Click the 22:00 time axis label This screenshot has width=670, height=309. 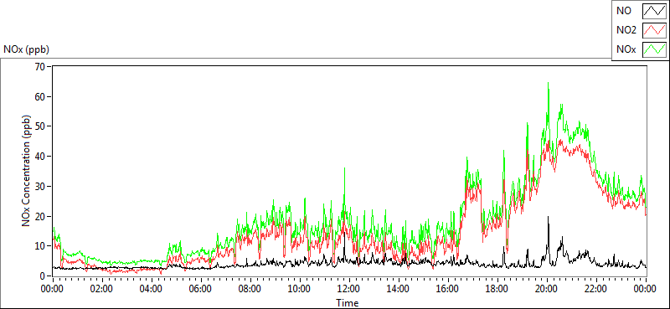[596, 289]
